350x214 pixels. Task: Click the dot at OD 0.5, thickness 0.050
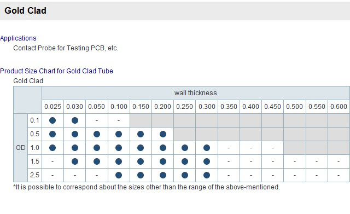[x=97, y=134]
